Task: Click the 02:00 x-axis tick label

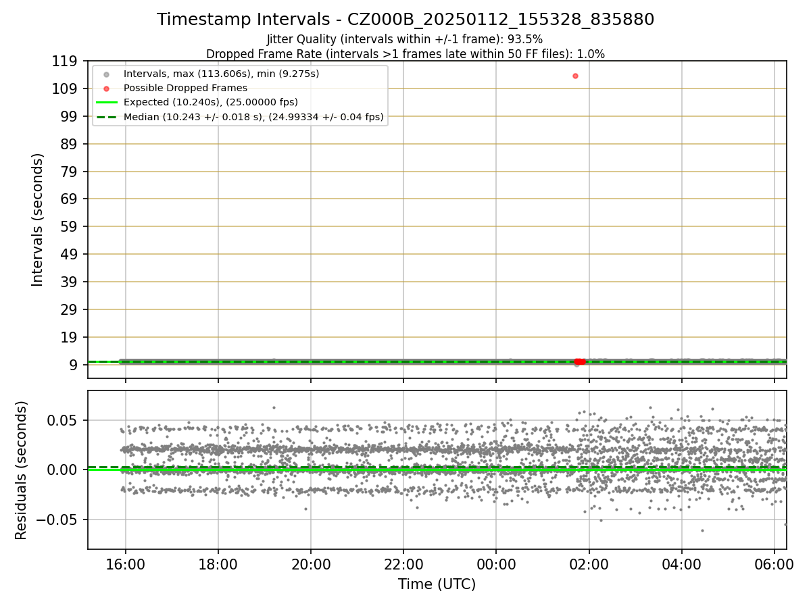Action: click(589, 565)
